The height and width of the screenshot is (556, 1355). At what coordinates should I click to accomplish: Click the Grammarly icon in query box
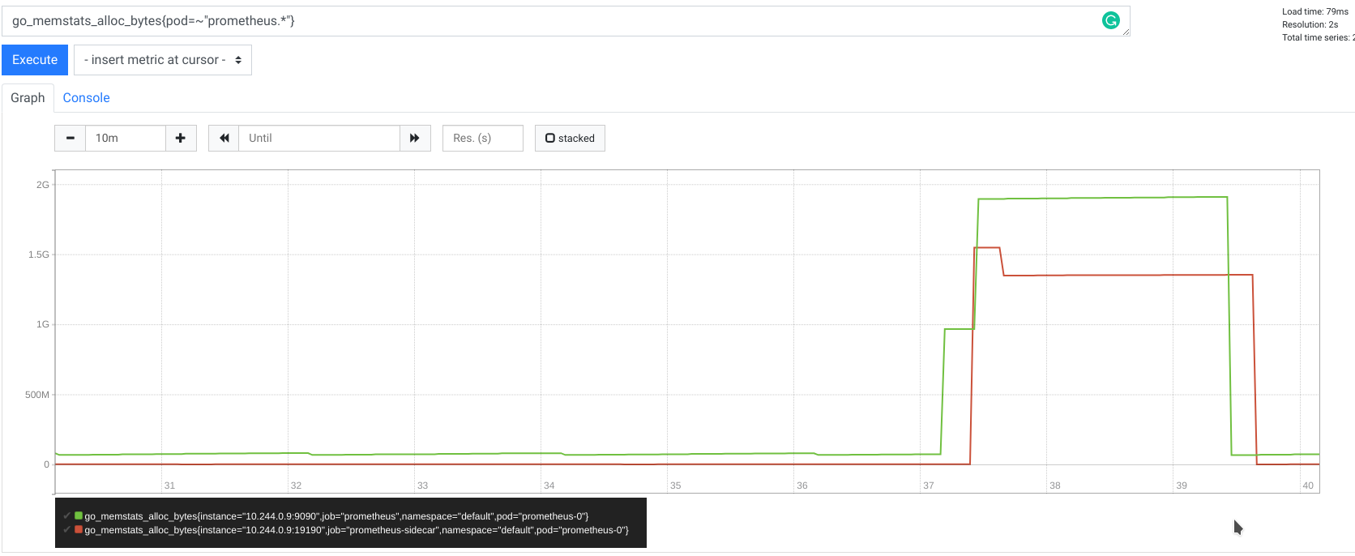click(x=1111, y=20)
